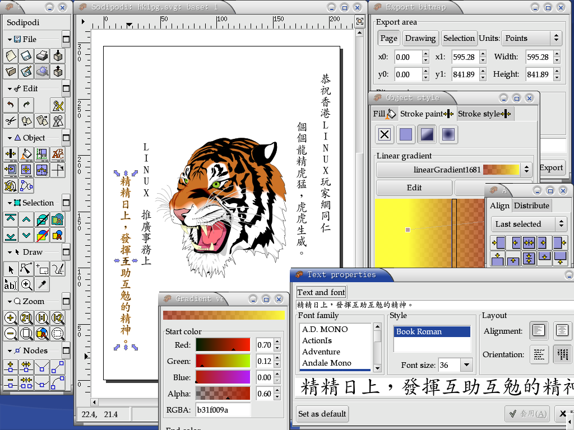574x430 pixels.
Task: Open the 'Last selected' align dropdown
Action: pyautogui.click(x=528, y=224)
